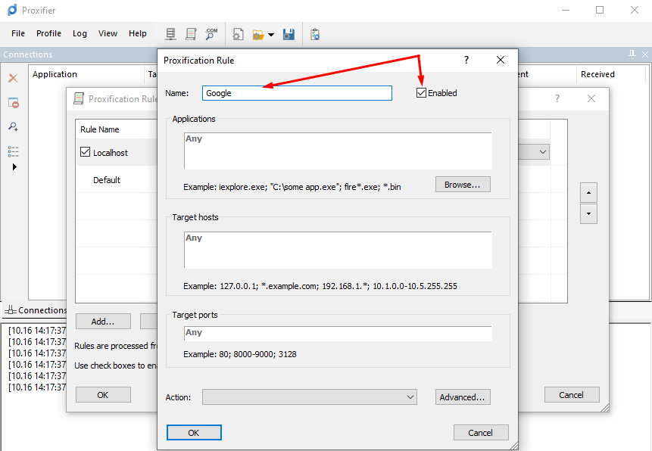This screenshot has height=451, width=652.
Task: Click the new profile document gear icon
Action: [238, 34]
